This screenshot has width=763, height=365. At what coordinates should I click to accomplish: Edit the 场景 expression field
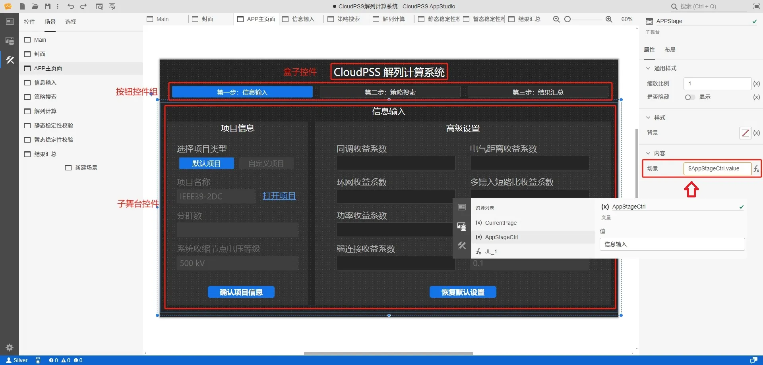pyautogui.click(x=717, y=168)
